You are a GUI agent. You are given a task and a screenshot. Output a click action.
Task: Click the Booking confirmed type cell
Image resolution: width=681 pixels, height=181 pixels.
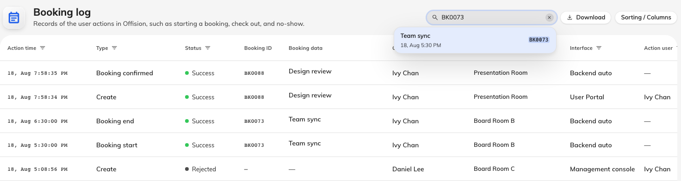coord(124,73)
